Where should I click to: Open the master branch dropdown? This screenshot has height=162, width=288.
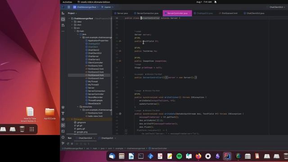pos(108,7)
